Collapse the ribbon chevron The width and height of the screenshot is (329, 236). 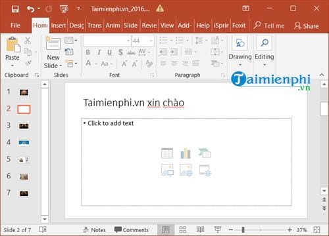click(322, 75)
